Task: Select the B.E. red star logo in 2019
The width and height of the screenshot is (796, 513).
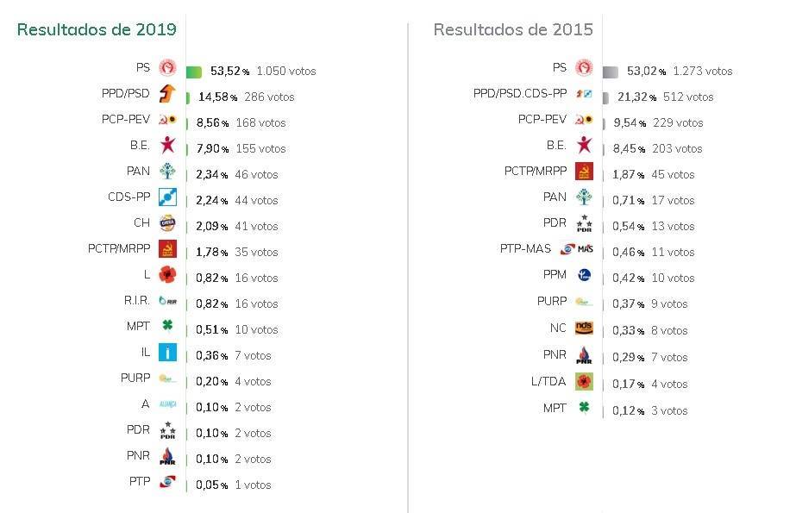Action: click(x=167, y=145)
